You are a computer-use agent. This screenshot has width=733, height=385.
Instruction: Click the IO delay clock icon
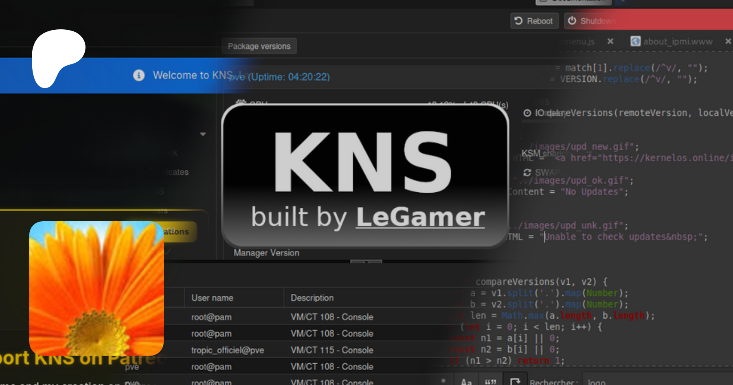[x=527, y=113]
